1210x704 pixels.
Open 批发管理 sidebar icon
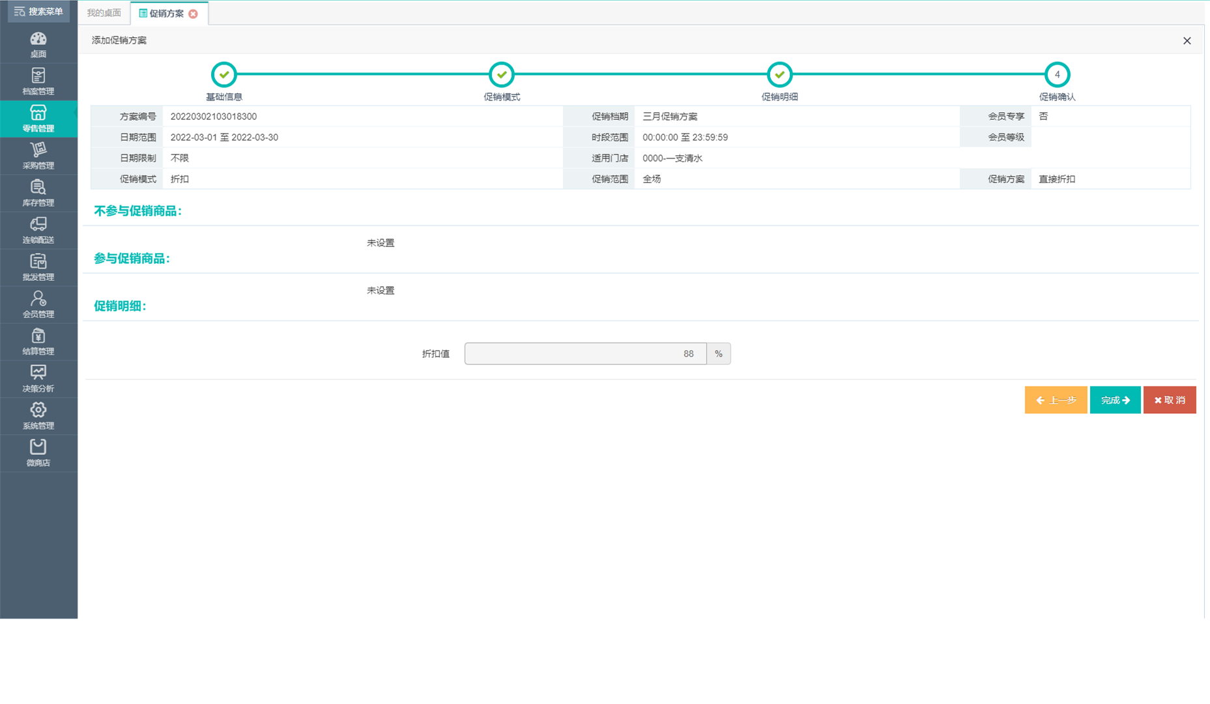pyautogui.click(x=38, y=267)
